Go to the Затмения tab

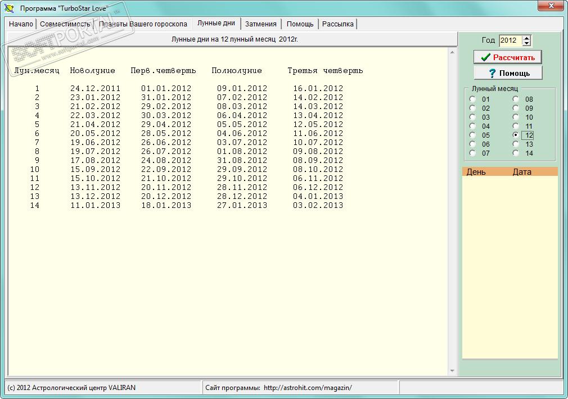coord(261,24)
